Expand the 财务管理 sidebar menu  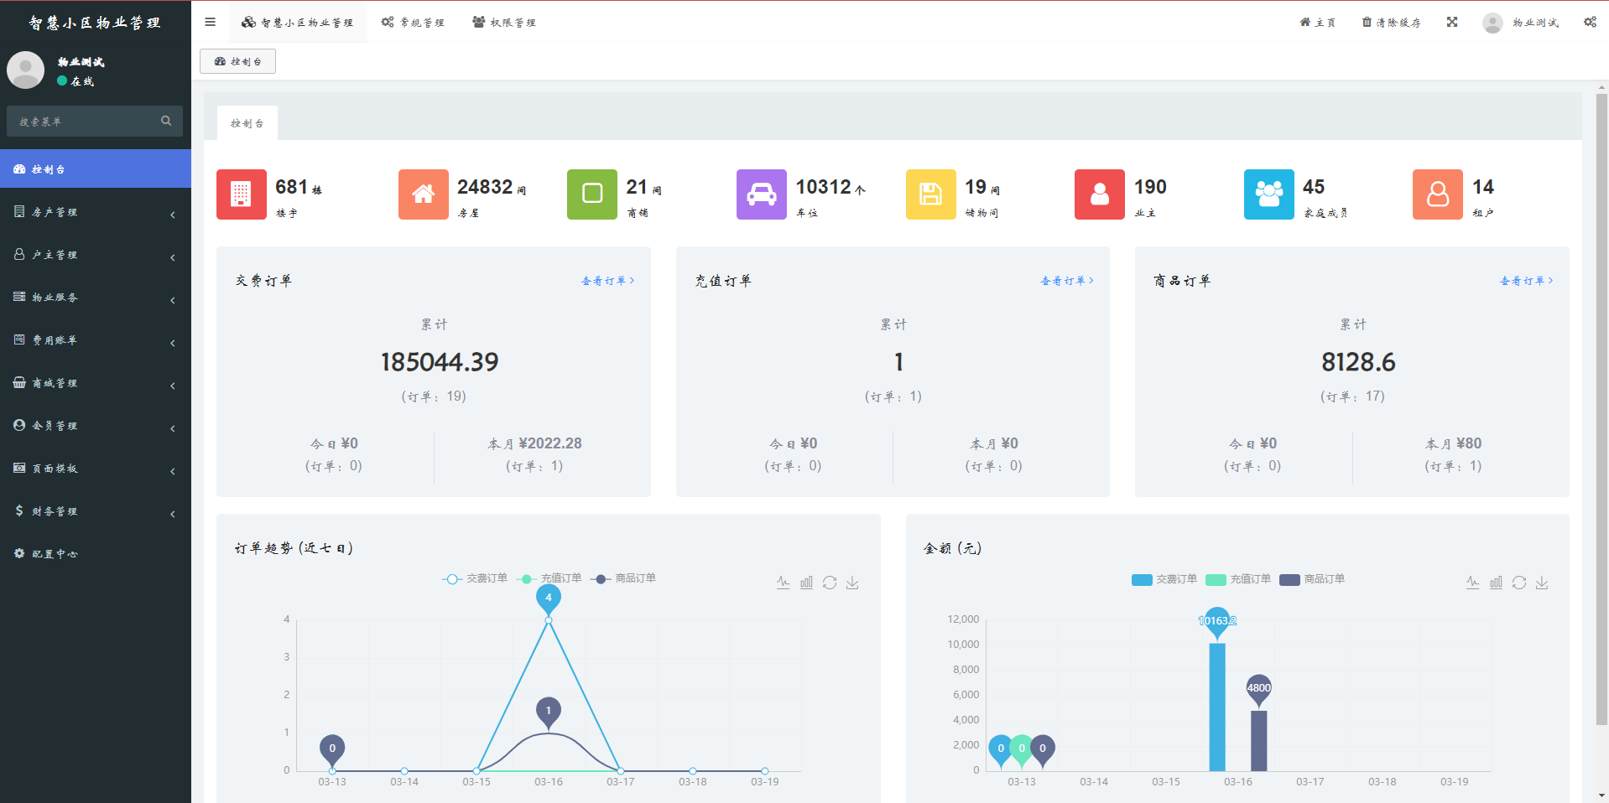(95, 511)
